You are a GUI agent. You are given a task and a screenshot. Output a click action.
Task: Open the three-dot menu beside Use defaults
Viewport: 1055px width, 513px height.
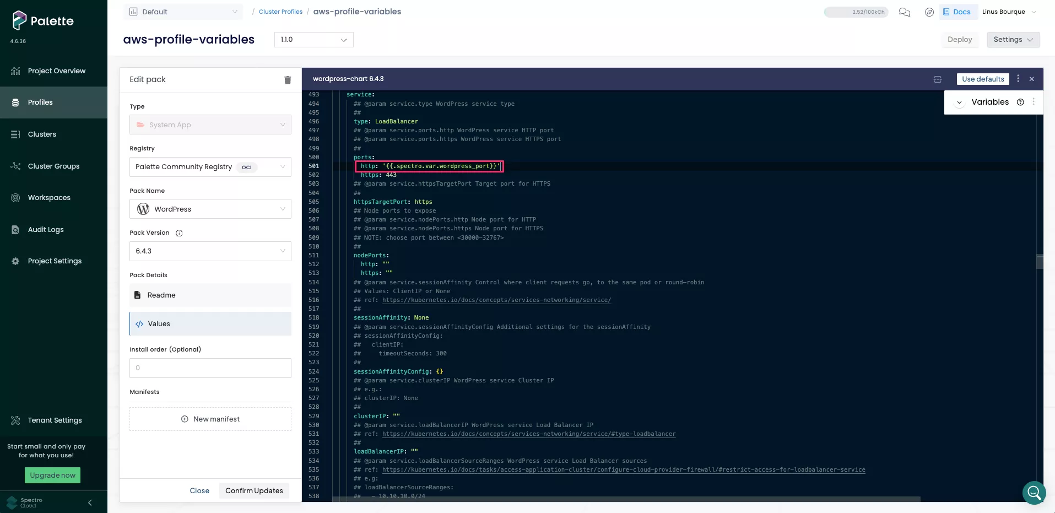point(1018,79)
